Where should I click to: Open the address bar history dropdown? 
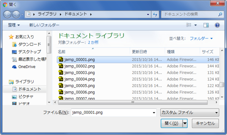tap(148, 14)
